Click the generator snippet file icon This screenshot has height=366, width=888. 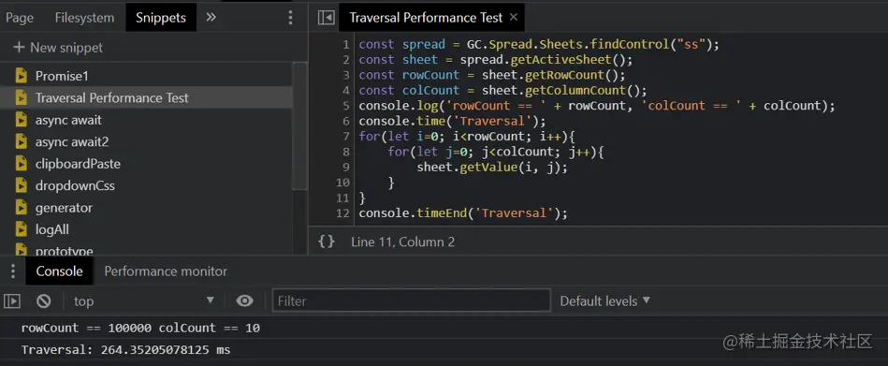(x=21, y=208)
